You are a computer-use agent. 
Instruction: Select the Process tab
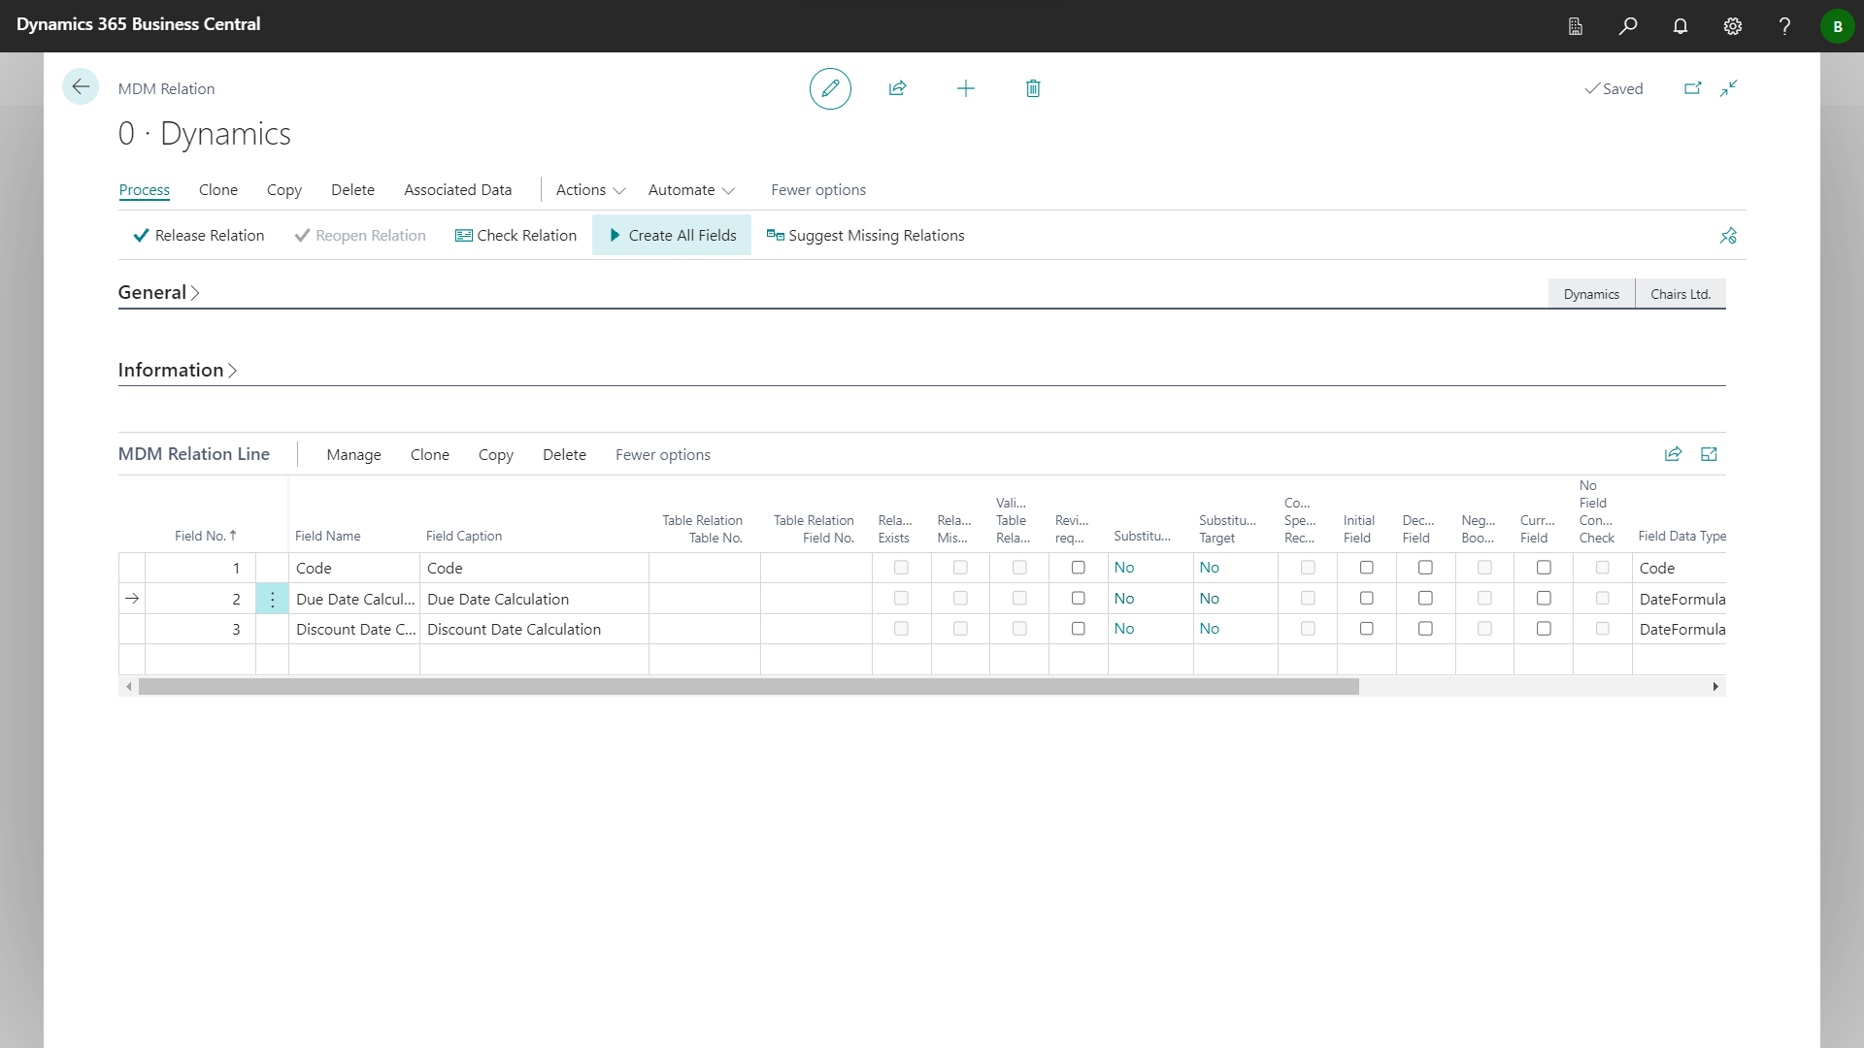(x=144, y=190)
